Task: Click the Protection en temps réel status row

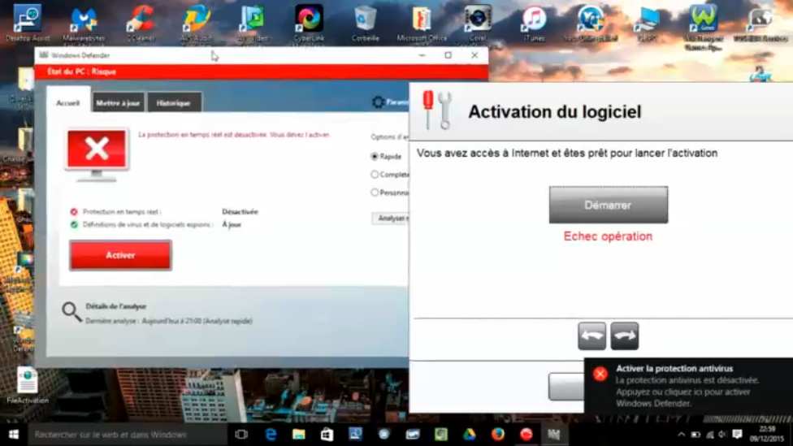Action: 164,212
